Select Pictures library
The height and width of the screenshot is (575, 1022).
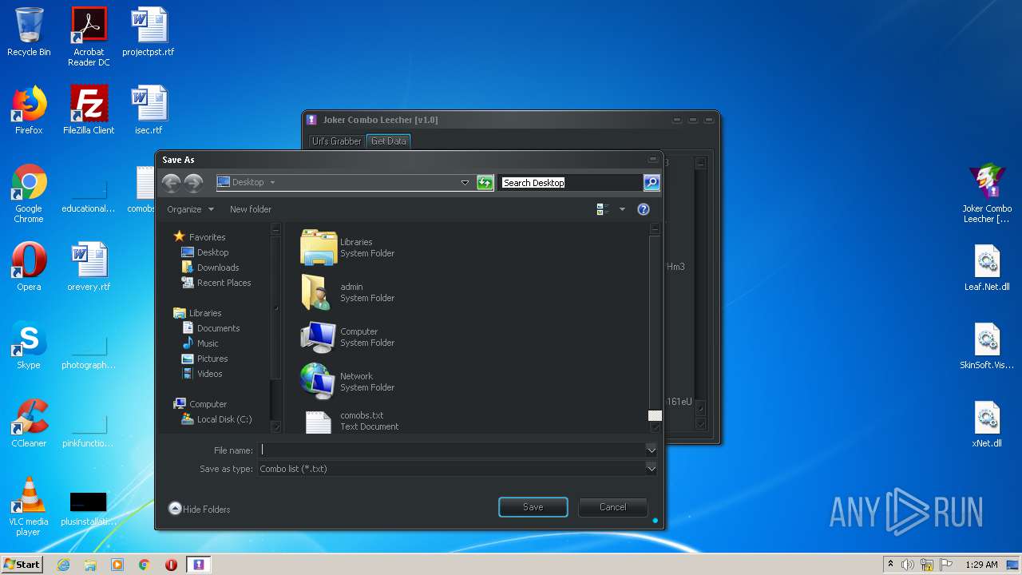tap(204, 359)
